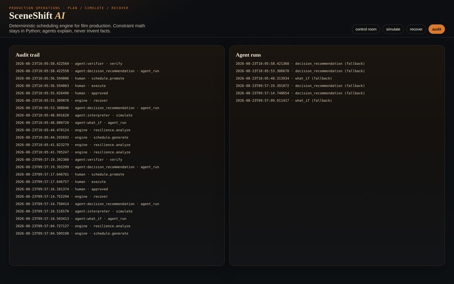454x284 pixels.
Task: Select audit entry 10:05:55.026490 human approved
Action: coord(61,93)
